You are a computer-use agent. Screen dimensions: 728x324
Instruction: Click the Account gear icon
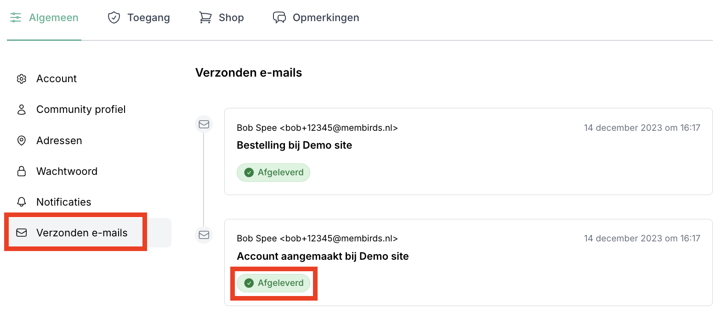(x=22, y=79)
